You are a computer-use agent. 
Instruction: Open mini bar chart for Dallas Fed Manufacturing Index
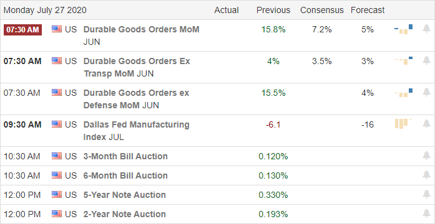pyautogui.click(x=403, y=124)
